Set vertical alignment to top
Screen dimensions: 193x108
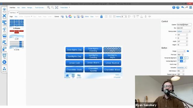point(179,61)
